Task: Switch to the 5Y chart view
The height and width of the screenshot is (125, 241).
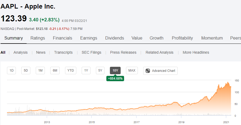Action: click(x=100, y=71)
